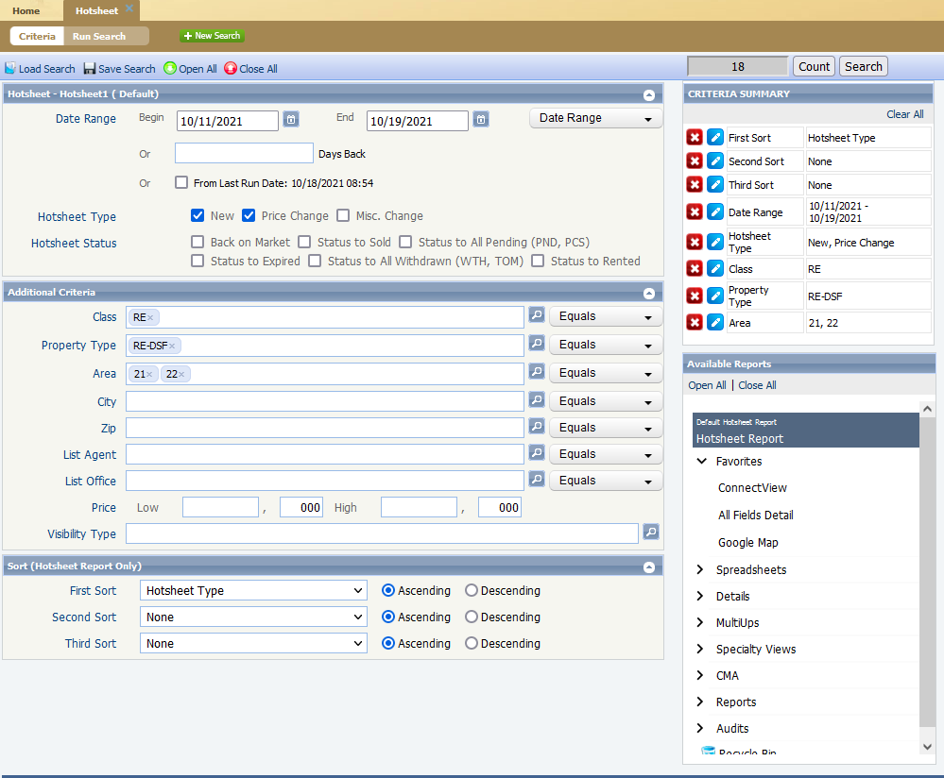Uncheck the New hotsheet type
The height and width of the screenshot is (778, 944).
[197, 215]
